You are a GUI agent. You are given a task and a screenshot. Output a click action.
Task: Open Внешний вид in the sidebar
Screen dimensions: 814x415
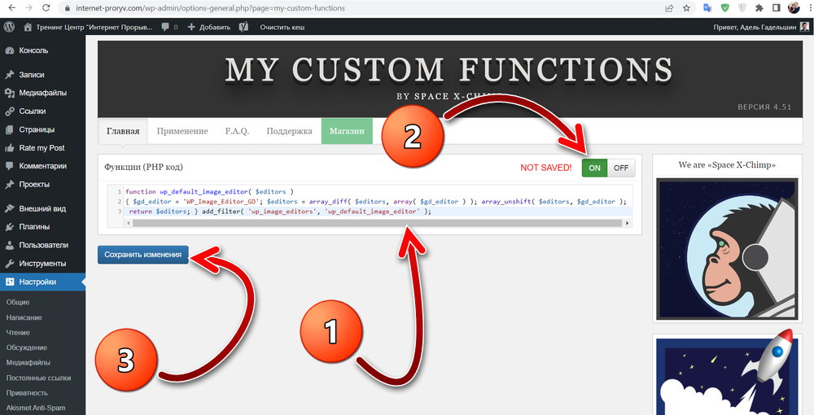click(42, 208)
